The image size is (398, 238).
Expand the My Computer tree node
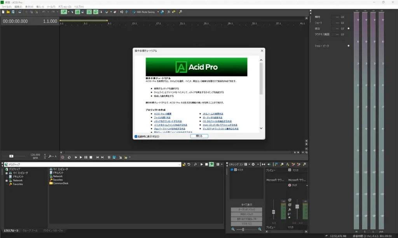click(7, 173)
